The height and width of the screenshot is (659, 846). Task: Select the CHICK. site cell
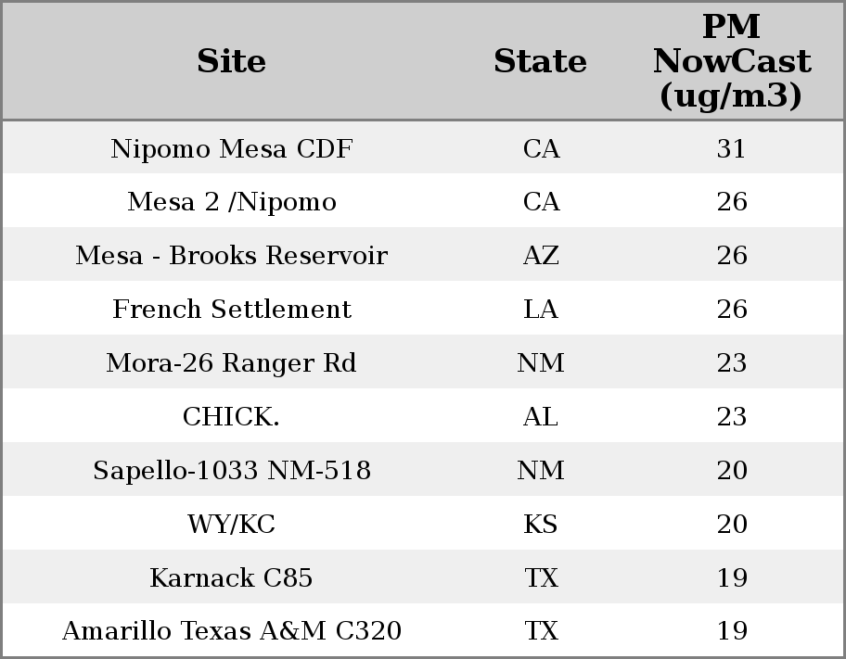pos(231,417)
